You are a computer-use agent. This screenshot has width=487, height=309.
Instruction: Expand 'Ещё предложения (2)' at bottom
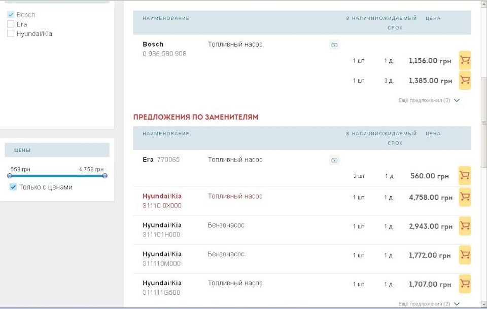pos(429,304)
